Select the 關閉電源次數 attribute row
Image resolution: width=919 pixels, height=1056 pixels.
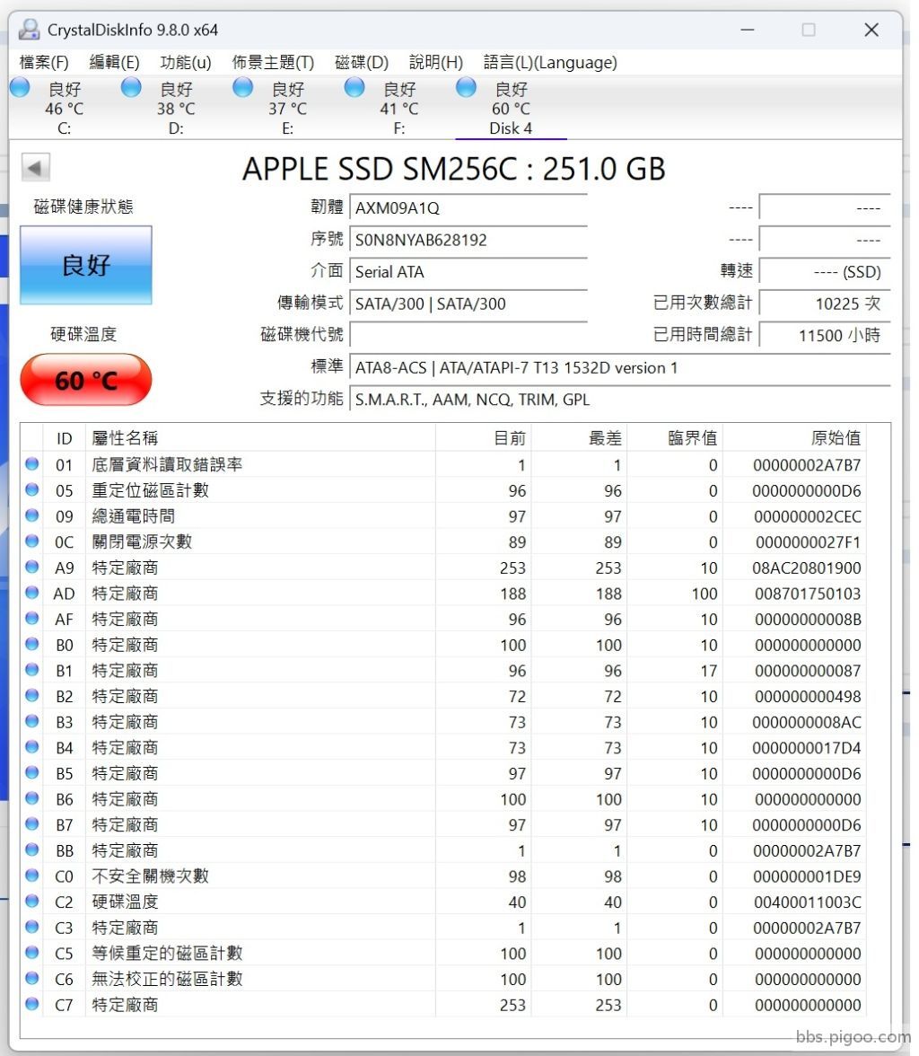[x=443, y=541]
